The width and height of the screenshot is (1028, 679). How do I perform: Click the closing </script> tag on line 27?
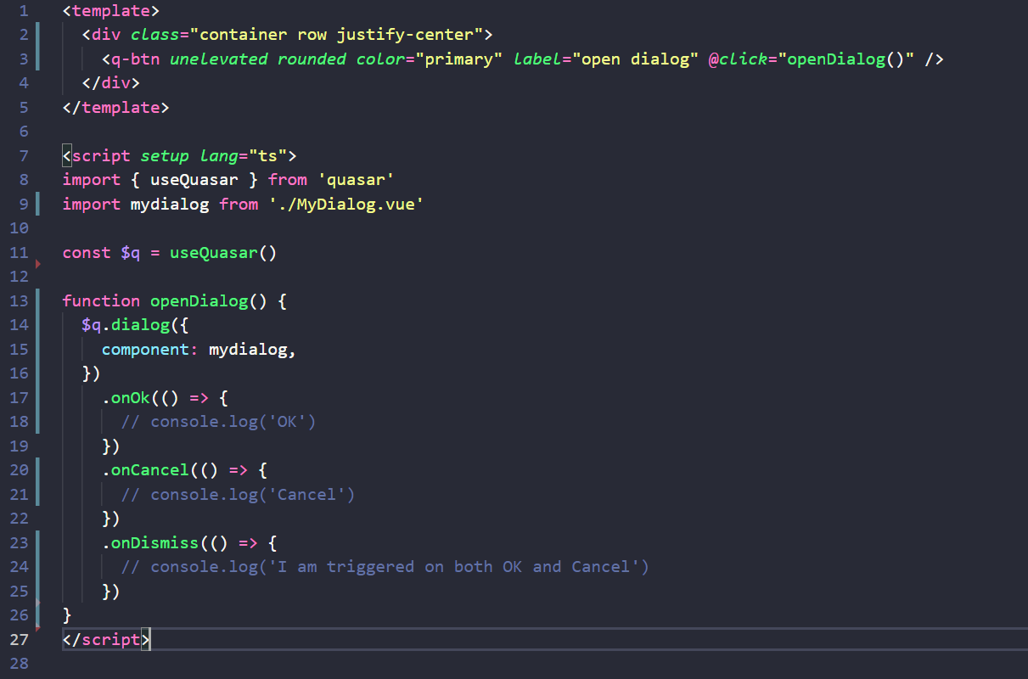click(x=106, y=639)
